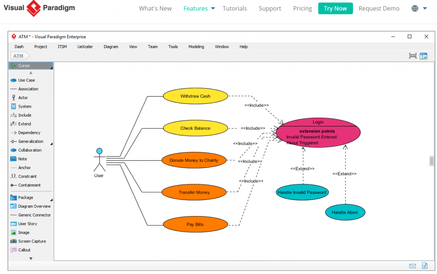Pick the Callout tool
Image resolution: width=437 pixels, height=274 pixels.
20,250
